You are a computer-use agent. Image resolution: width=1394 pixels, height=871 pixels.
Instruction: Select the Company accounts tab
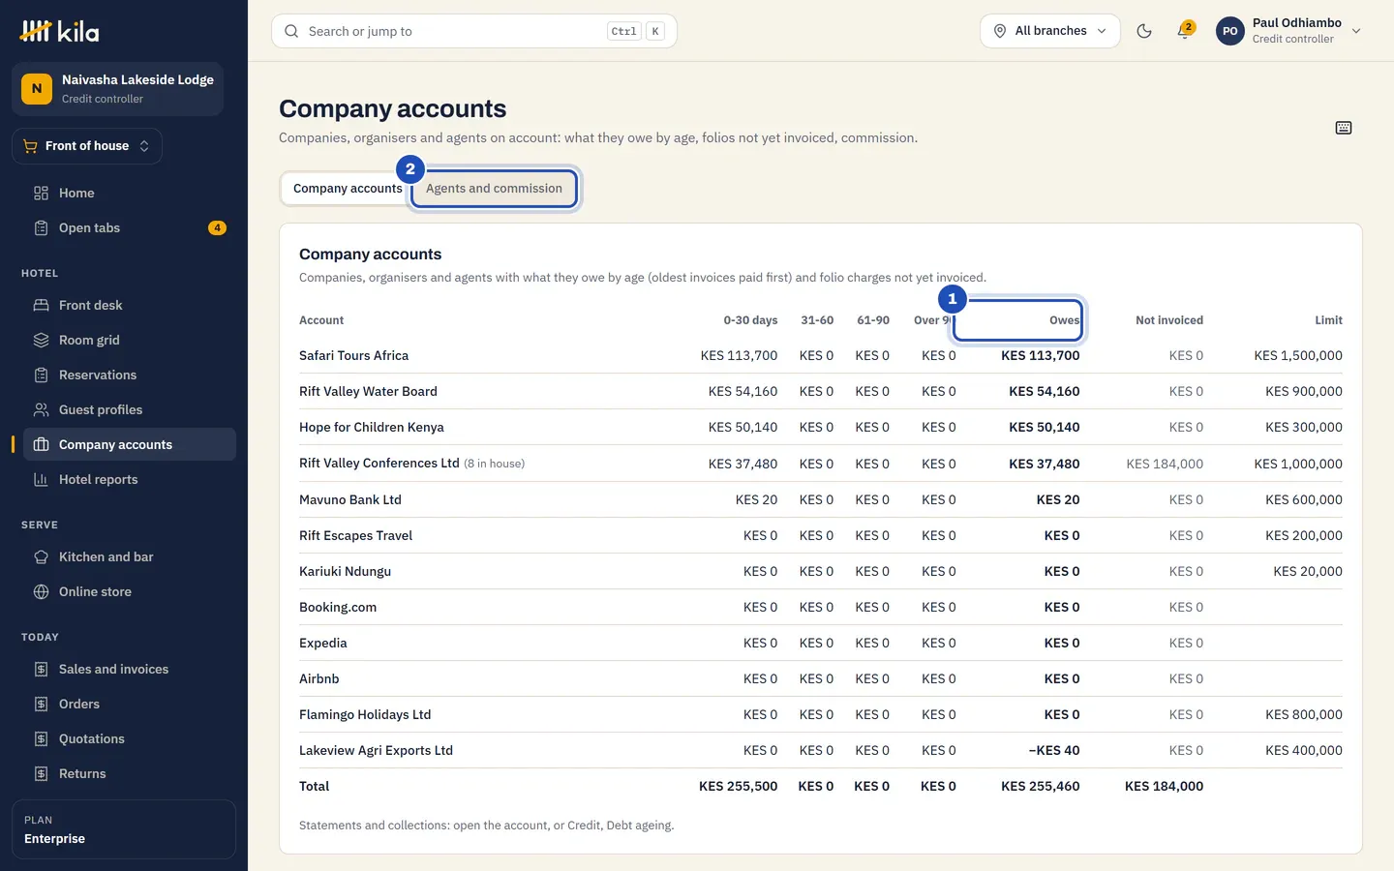pyautogui.click(x=347, y=189)
